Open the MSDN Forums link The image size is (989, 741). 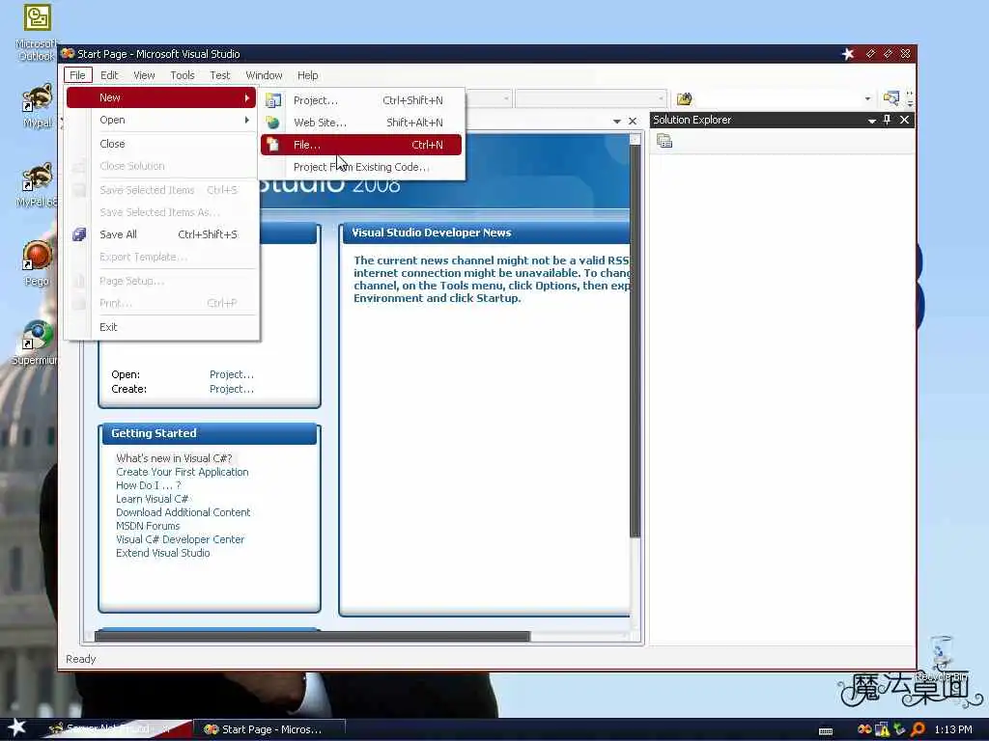tap(148, 526)
